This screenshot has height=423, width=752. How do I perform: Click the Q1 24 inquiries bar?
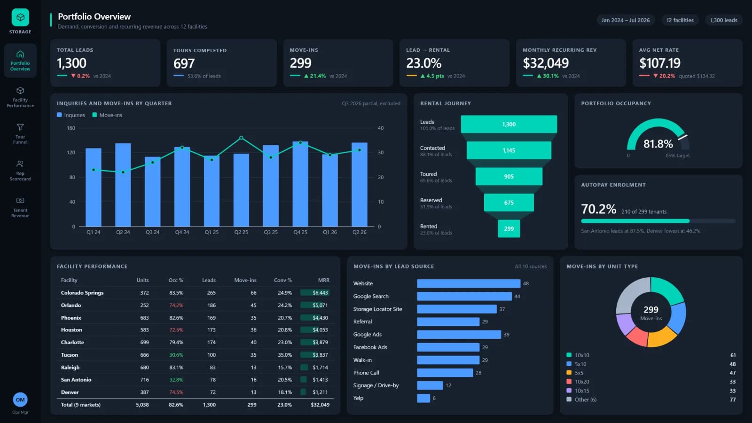point(94,188)
